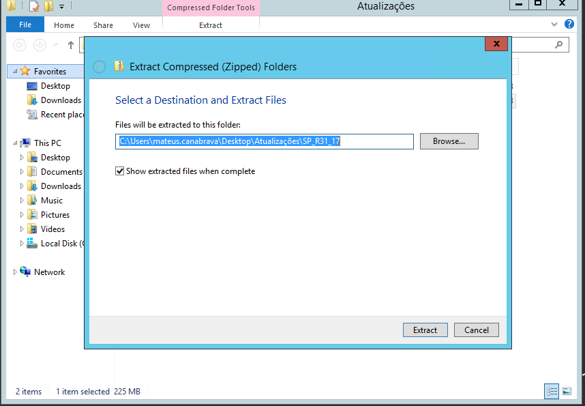Expand the Network tree node
This screenshot has height=406, width=585.
[x=15, y=272]
